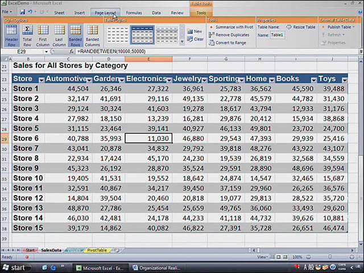Click the Undo arrow icon
Image resolution: width=364 pixels, height=273 pixels.
pos(30,12)
